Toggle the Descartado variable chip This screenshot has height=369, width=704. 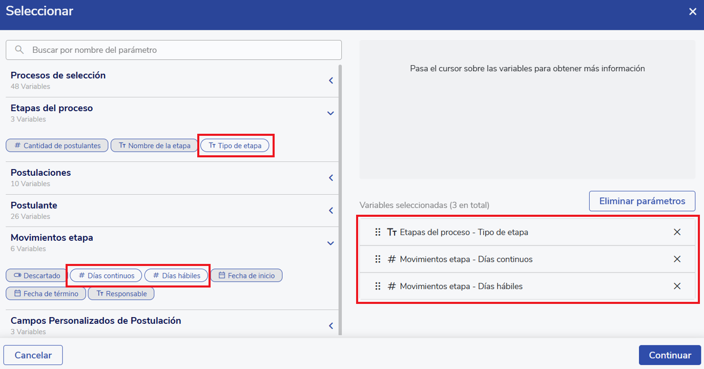coord(36,276)
